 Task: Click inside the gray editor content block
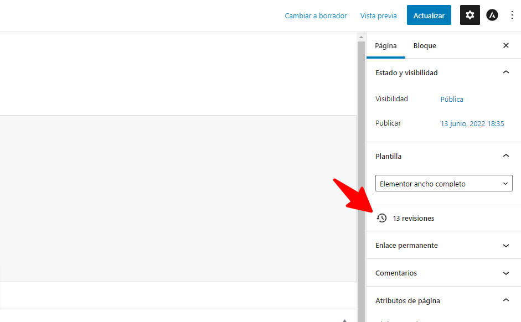[178, 199]
